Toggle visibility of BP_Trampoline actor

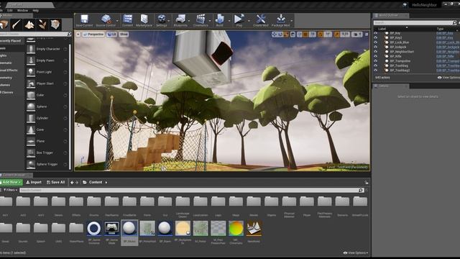pyautogui.click(x=375, y=61)
